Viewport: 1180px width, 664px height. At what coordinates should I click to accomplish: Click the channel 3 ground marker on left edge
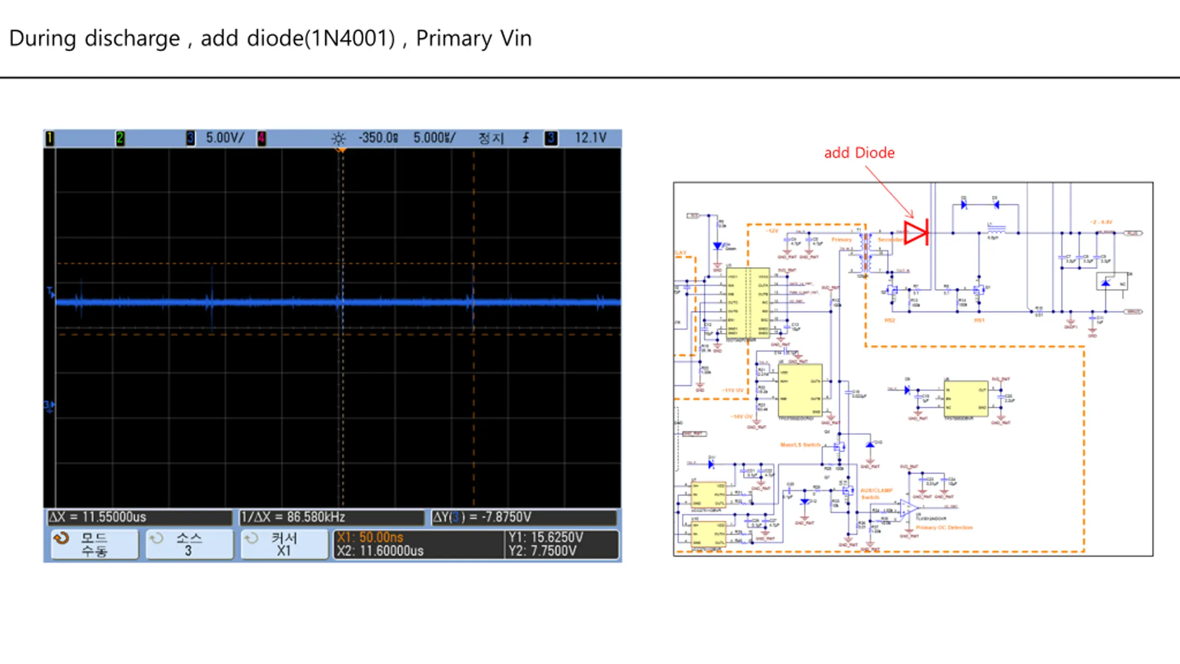click(49, 406)
